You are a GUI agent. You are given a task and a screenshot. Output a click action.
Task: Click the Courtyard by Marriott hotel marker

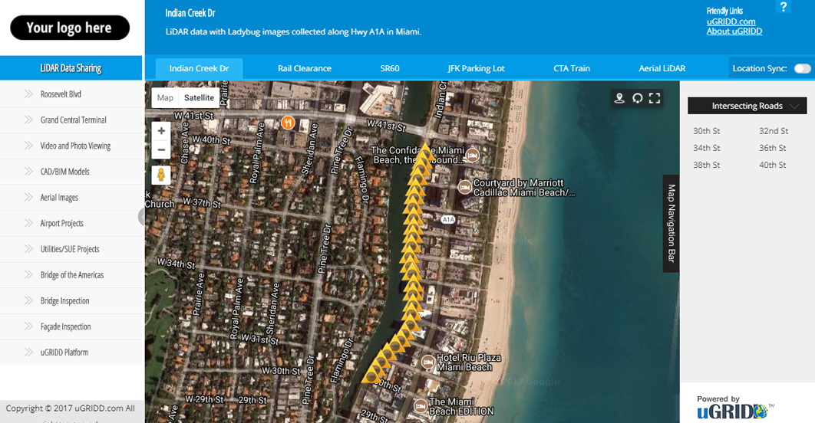coord(464,187)
